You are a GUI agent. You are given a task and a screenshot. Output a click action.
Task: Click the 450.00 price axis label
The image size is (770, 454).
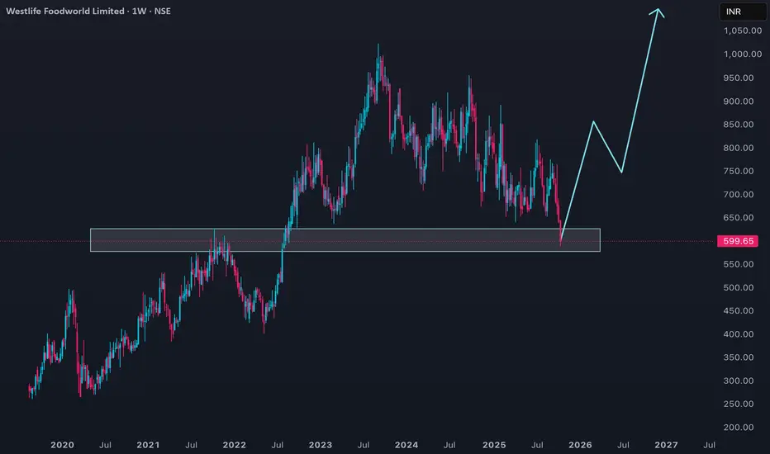pyautogui.click(x=738, y=310)
